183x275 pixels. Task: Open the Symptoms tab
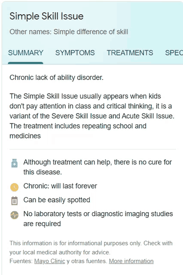click(75, 53)
